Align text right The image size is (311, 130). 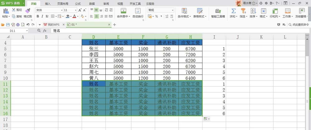(101, 16)
